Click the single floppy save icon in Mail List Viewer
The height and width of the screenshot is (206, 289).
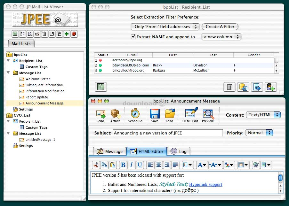(x=52, y=34)
